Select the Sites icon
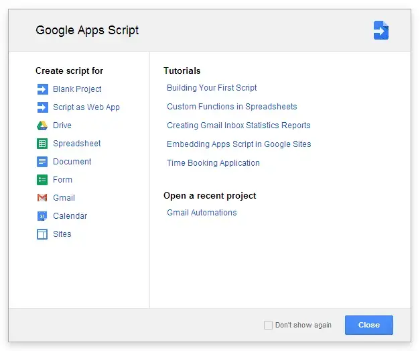This screenshot has width=420, height=351. coord(42,234)
